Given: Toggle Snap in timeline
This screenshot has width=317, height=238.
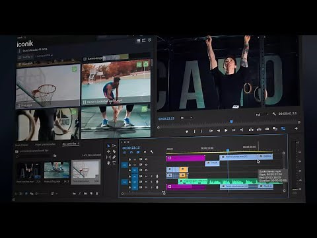Looking at the screenshot, I should pyautogui.click(x=131, y=152).
